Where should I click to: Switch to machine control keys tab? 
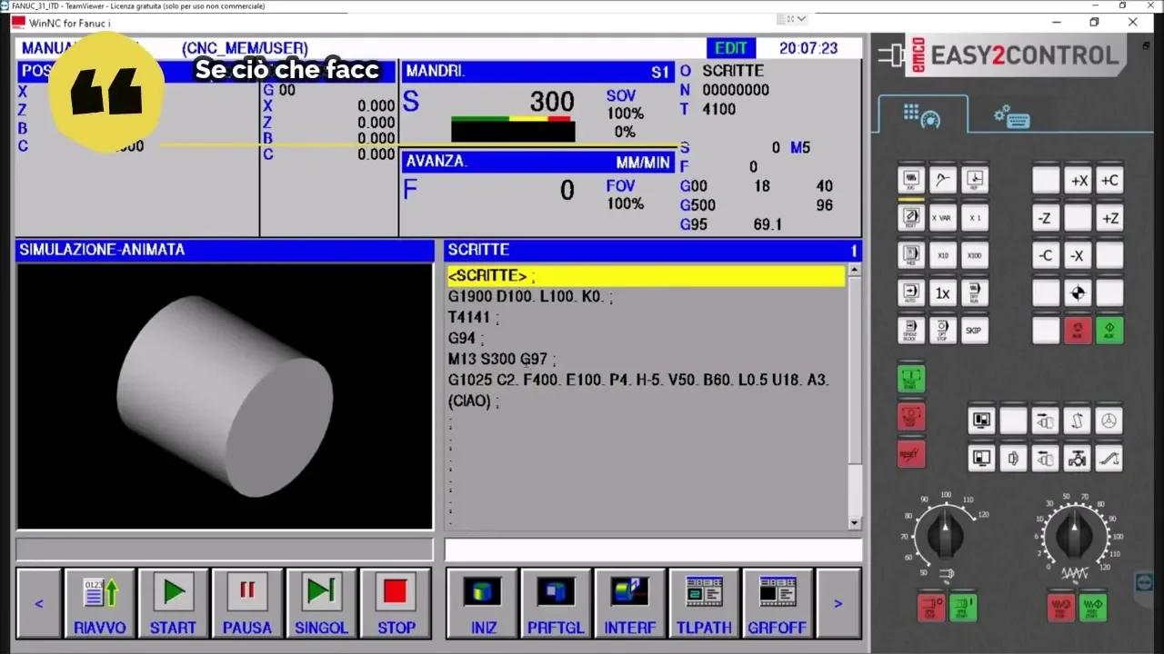tap(921, 115)
